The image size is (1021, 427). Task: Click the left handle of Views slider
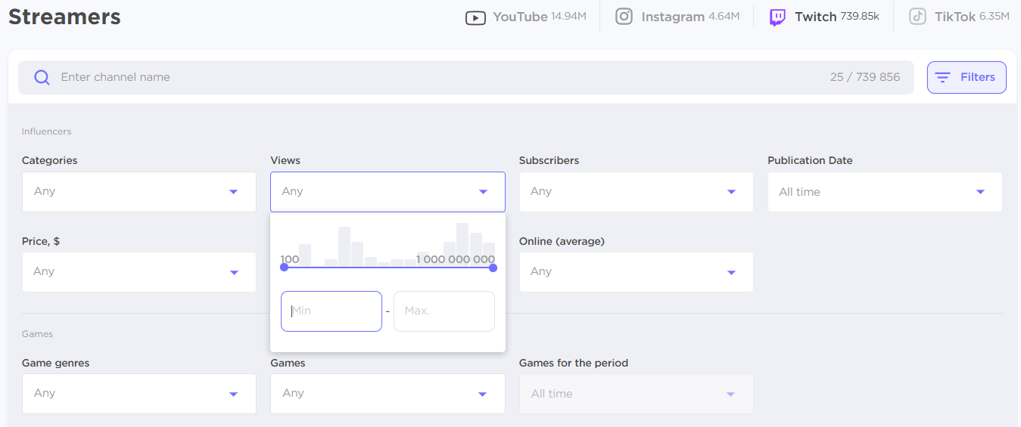285,268
